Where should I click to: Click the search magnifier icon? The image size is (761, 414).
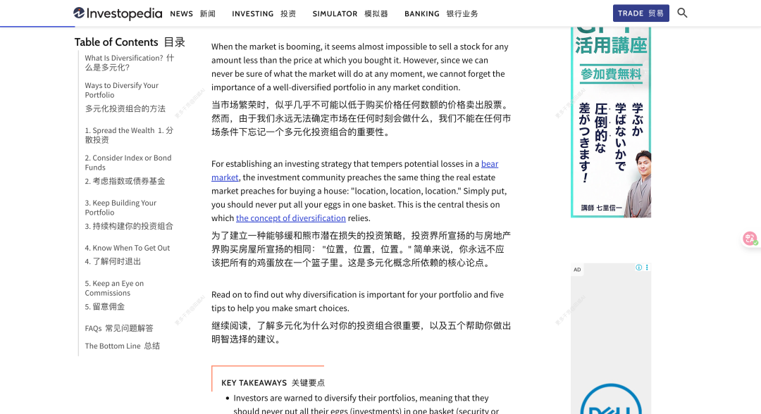pyautogui.click(x=682, y=13)
